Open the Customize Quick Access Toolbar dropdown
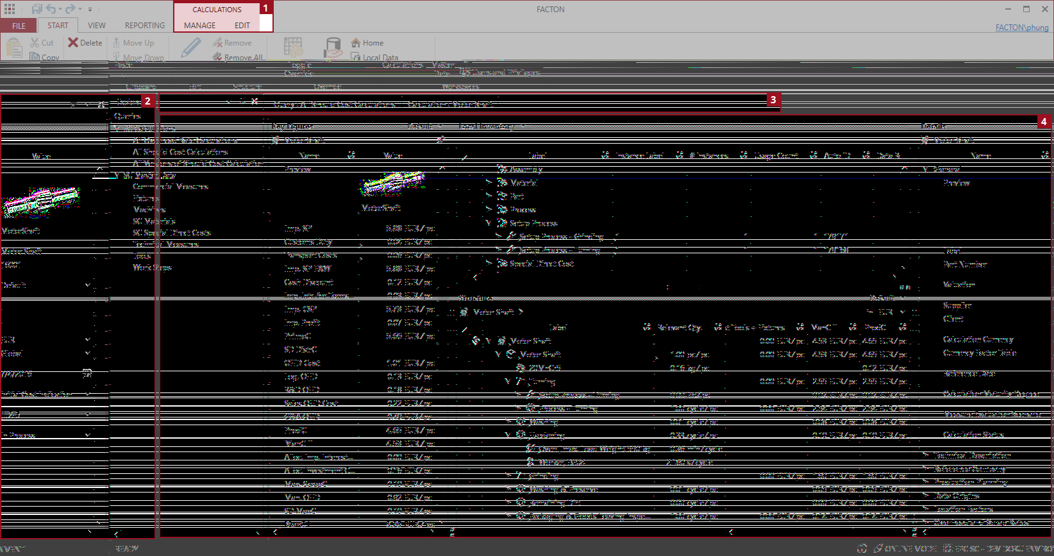 [x=90, y=10]
